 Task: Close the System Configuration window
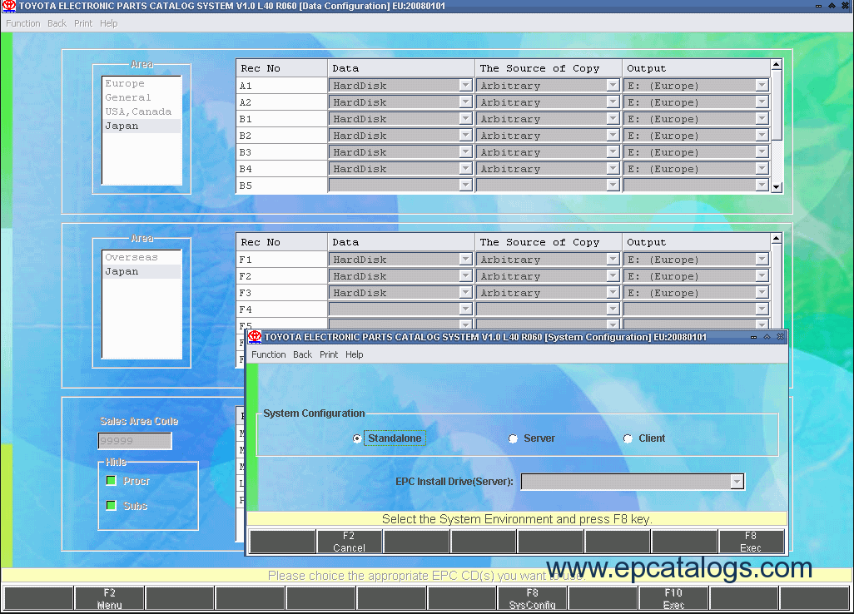(780, 337)
